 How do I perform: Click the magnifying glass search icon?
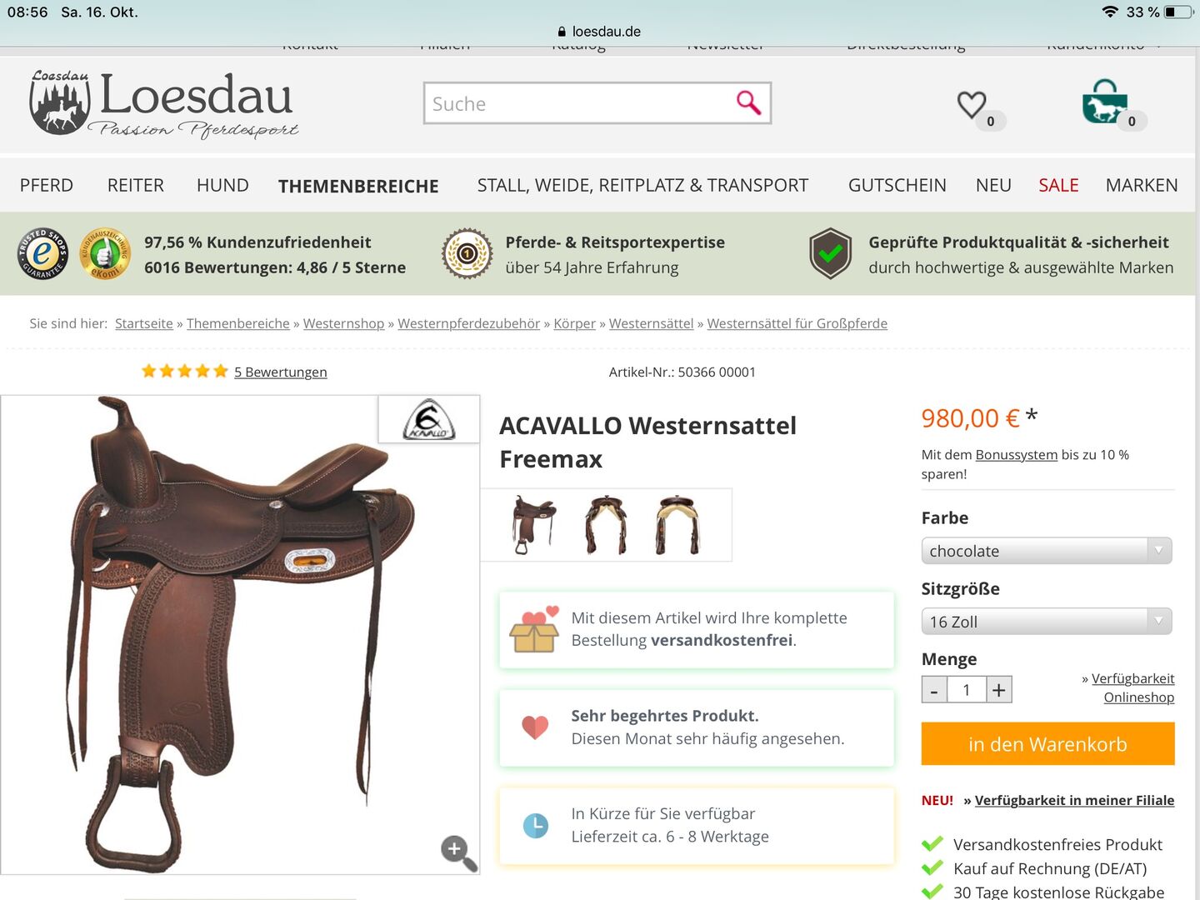click(748, 102)
